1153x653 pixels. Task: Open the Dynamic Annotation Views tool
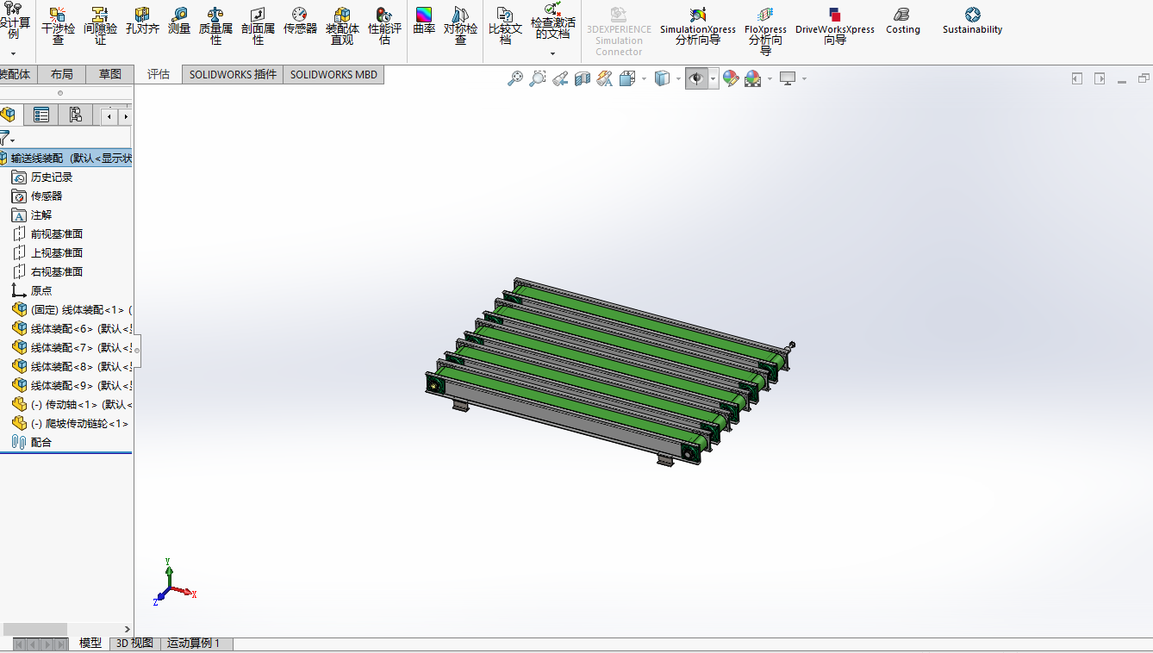coord(605,78)
